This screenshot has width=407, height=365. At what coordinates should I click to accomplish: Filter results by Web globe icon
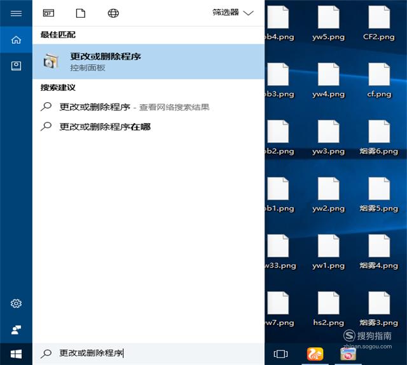tap(113, 13)
